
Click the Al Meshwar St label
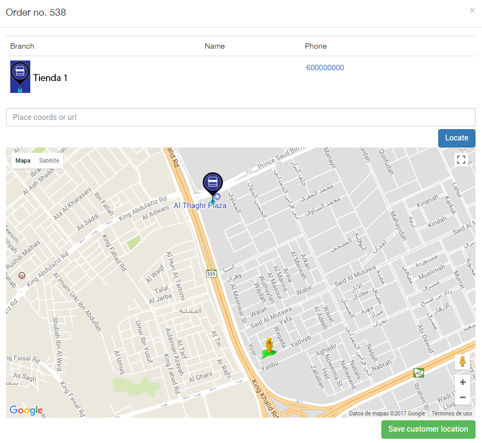coord(239,304)
